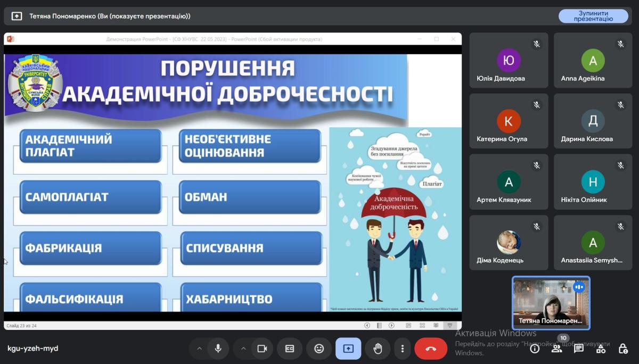
Task: Click meeting code kgu-yzeh-myd
Action: tap(33, 349)
